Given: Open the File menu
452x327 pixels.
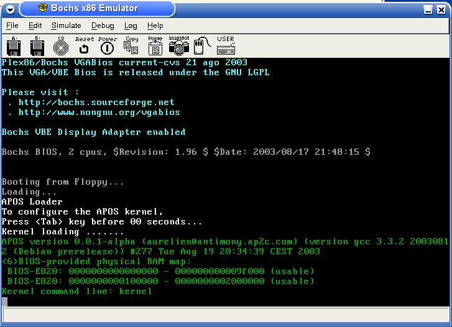Looking at the screenshot, I should click(12, 25).
